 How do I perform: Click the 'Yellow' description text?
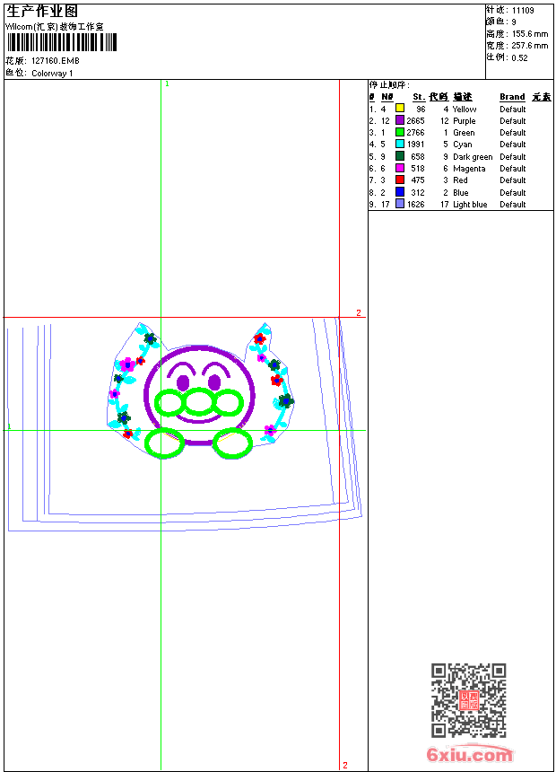click(x=465, y=109)
